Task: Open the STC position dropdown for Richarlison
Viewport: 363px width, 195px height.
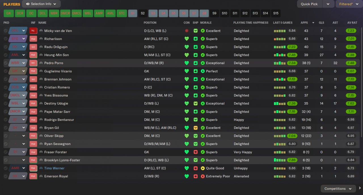Action: 24,39
